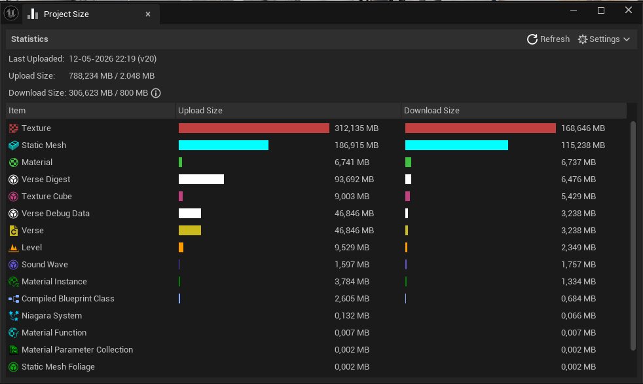This screenshot has height=384, width=643.
Task: Click the '312,135 MB' upload value
Action: [x=356, y=128]
